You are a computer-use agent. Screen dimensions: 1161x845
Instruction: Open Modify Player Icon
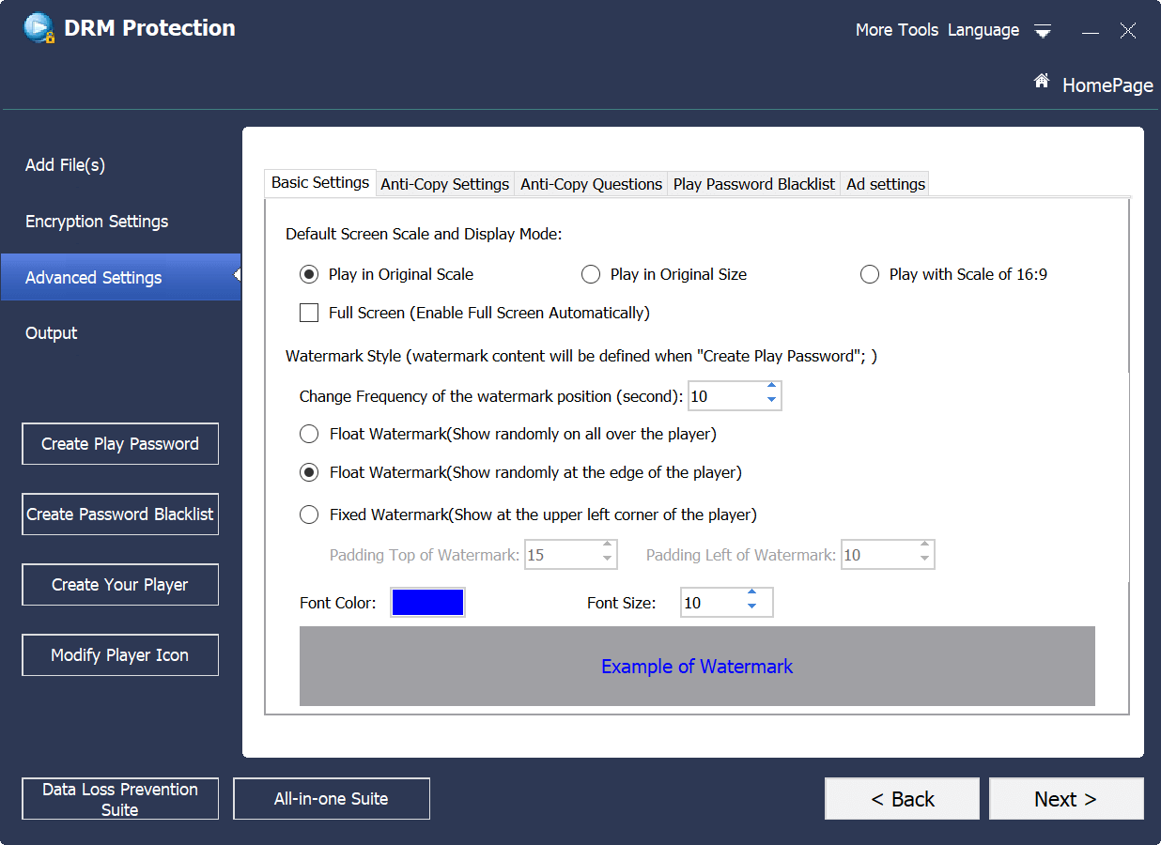[119, 654]
